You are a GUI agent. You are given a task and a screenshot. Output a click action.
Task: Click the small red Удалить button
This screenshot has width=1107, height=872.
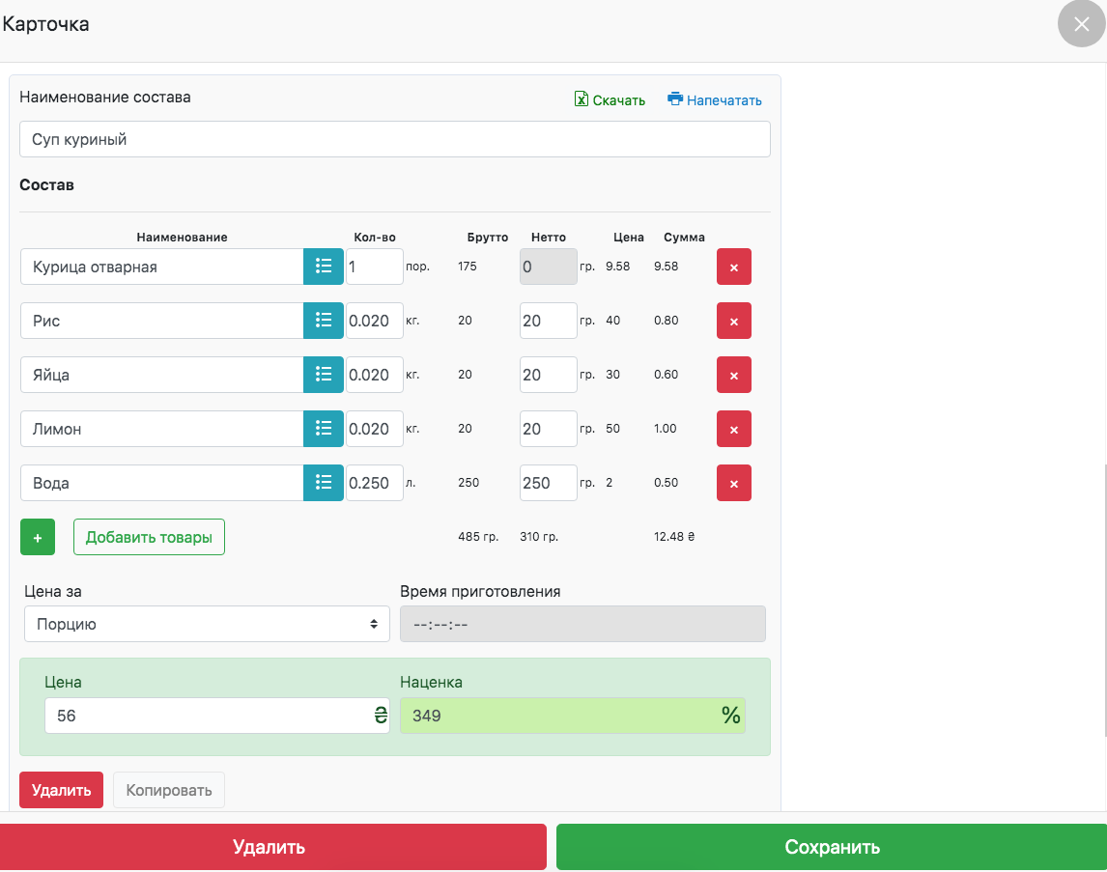[x=61, y=790]
